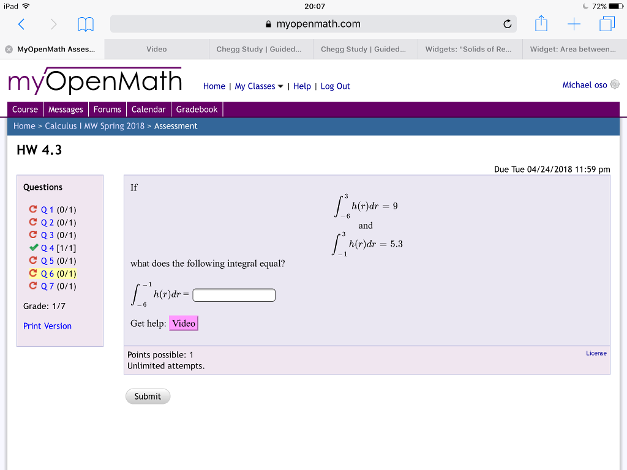Click the integral answer input box

click(x=233, y=294)
